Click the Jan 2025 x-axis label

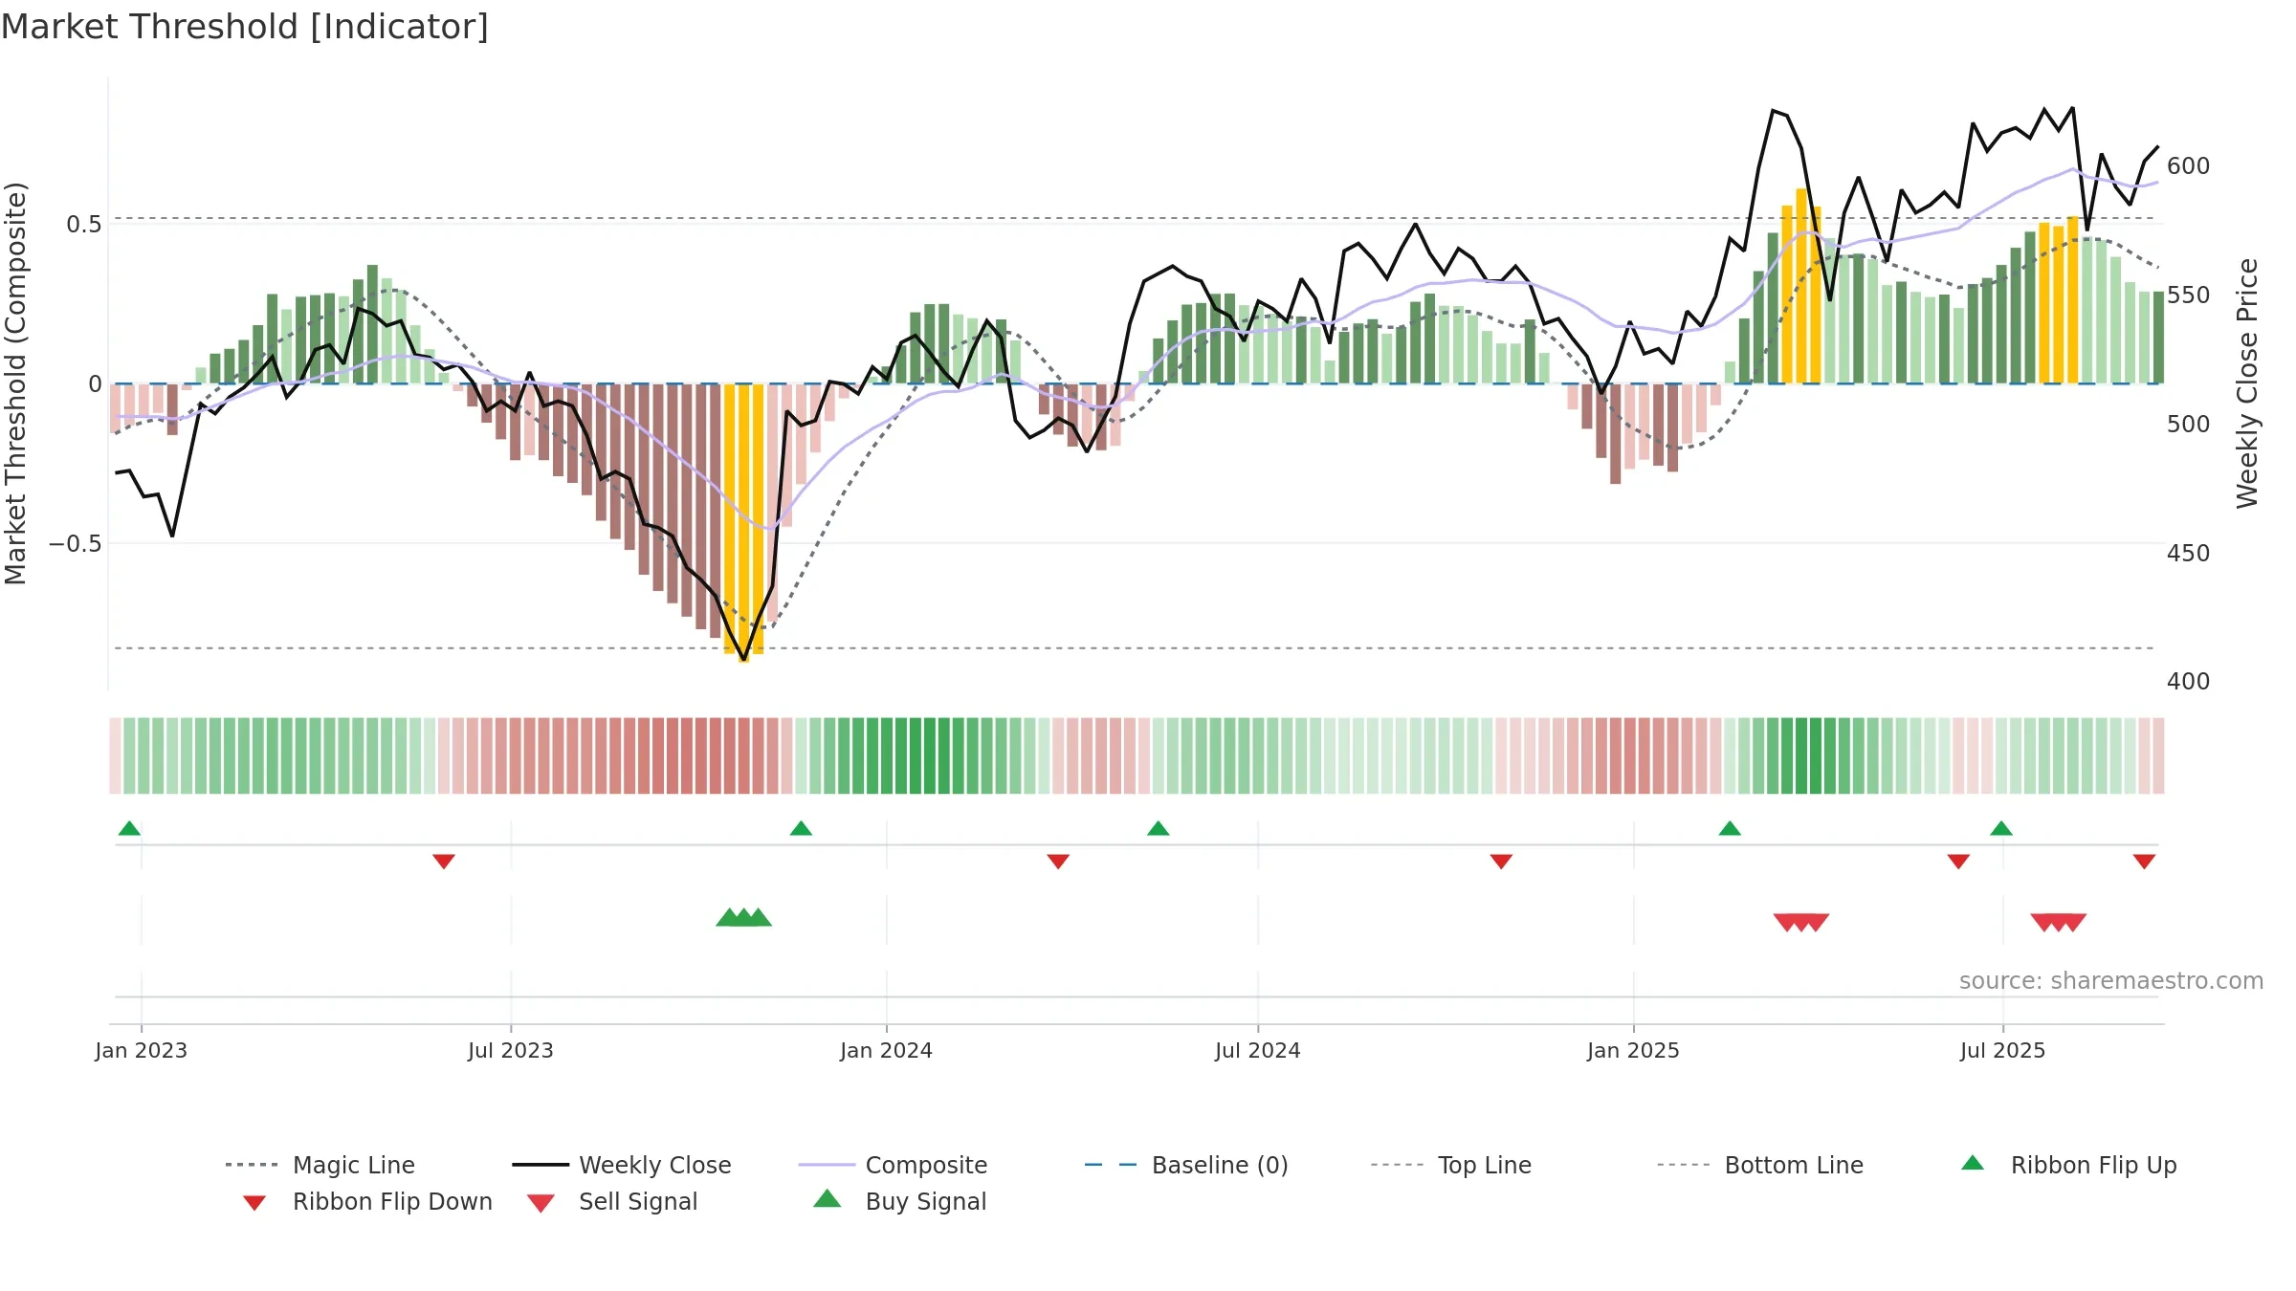[x=1633, y=1051]
